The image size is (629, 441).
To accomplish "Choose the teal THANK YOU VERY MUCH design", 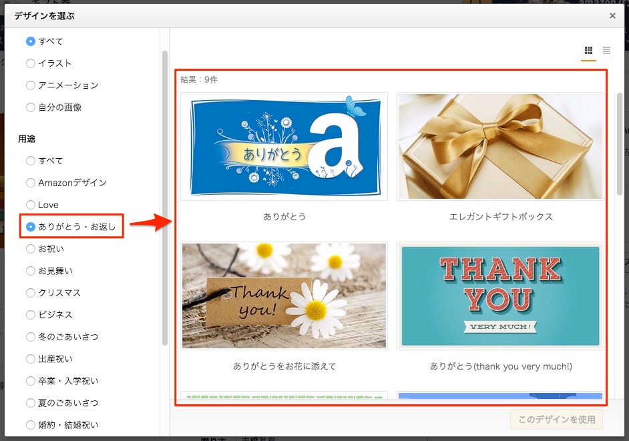I will 500,296.
